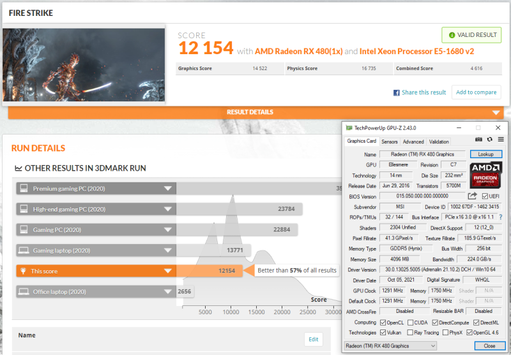Click the Add to compare button
Screen dimensions: 511x355
[x=476, y=92]
